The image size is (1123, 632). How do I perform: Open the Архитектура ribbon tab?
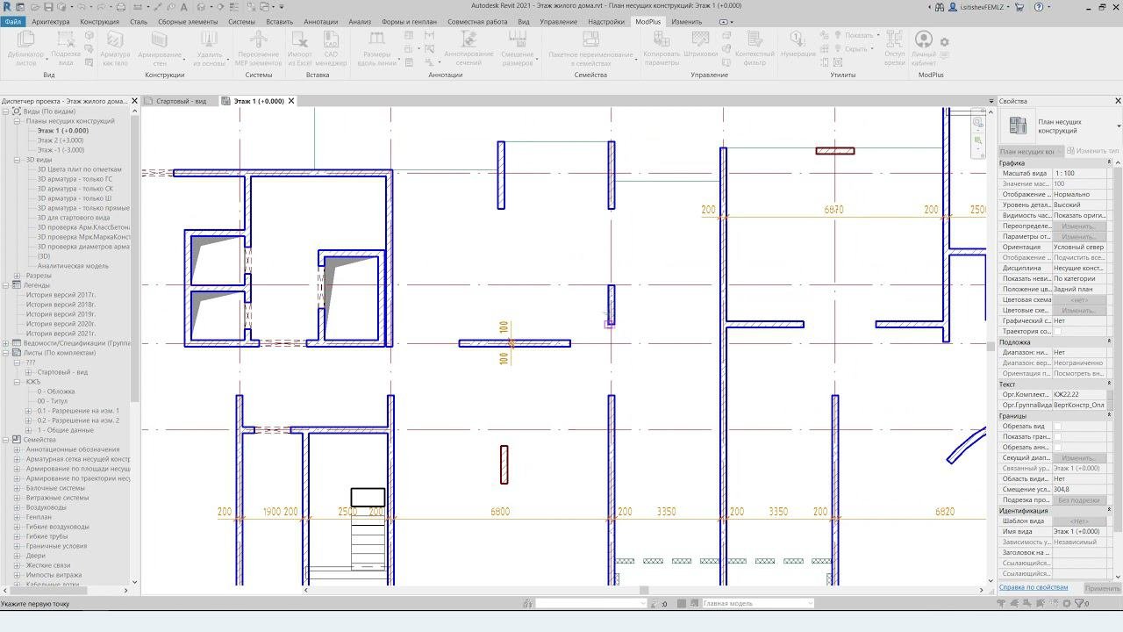pos(50,21)
